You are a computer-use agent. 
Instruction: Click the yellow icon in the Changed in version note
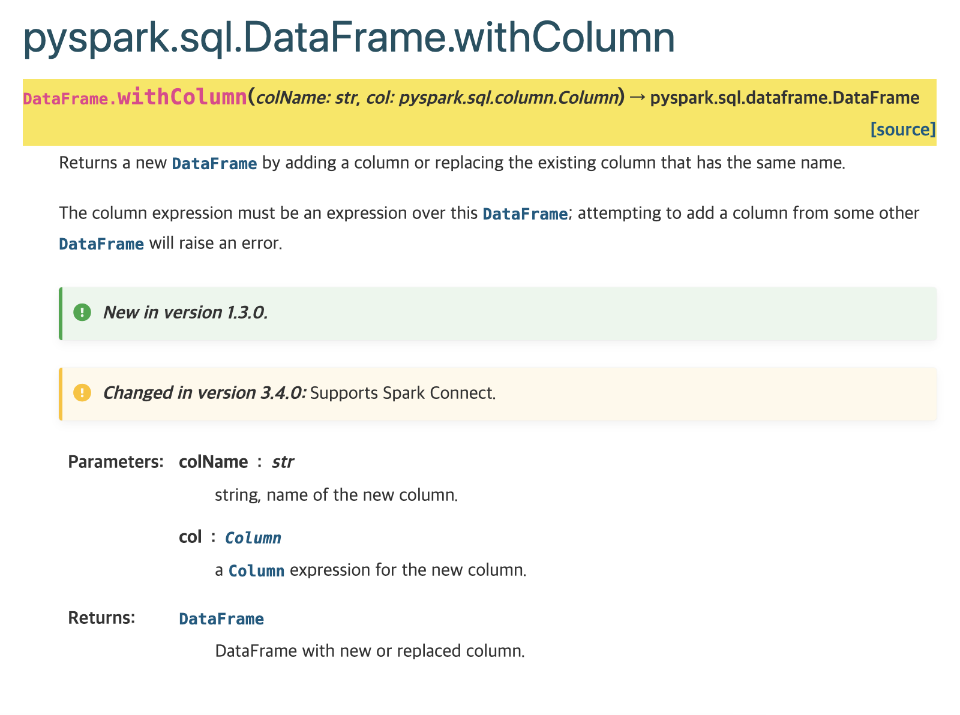82,393
